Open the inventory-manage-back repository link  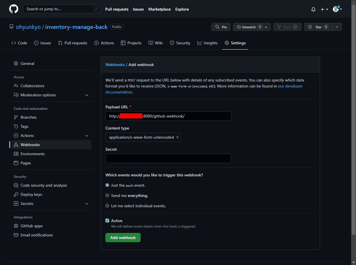point(76,27)
